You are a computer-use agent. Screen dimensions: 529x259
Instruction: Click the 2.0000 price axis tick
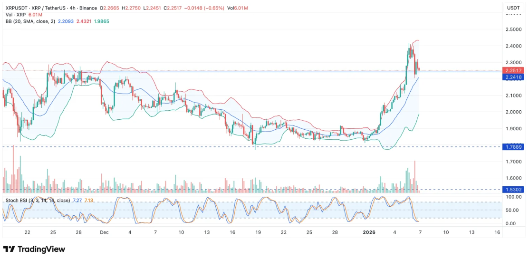[513, 112]
